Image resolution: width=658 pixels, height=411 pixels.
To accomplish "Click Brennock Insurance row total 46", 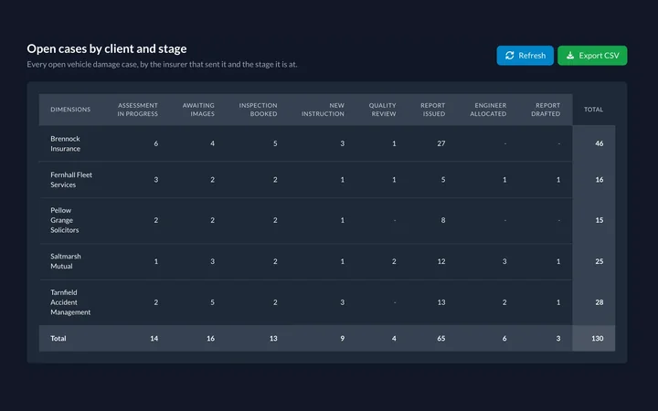I will (x=600, y=143).
